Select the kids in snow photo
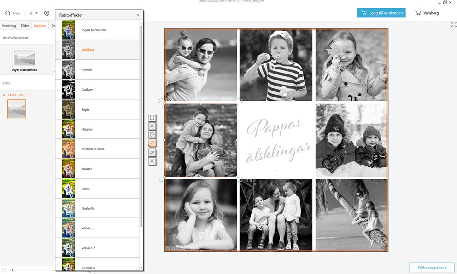Image resolution: width=457 pixels, height=274 pixels. pos(351,140)
